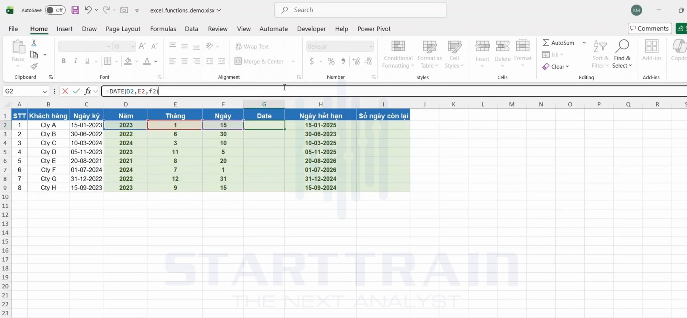Click the Italic formatting icon

[75, 61]
